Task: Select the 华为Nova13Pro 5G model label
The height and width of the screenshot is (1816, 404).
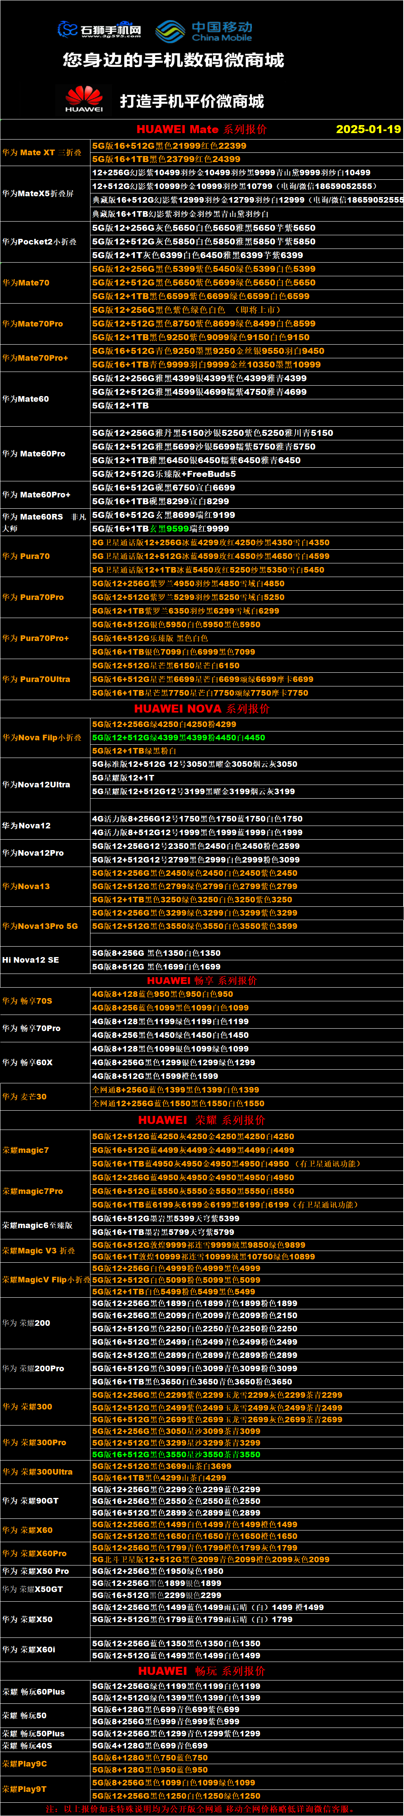Action: (x=40, y=926)
